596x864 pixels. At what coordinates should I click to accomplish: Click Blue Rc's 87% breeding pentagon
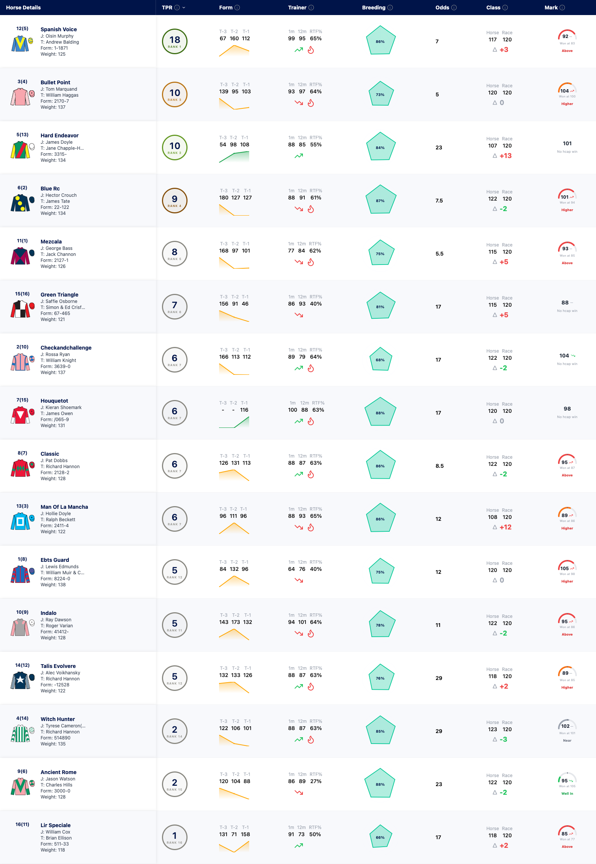pyautogui.click(x=381, y=200)
